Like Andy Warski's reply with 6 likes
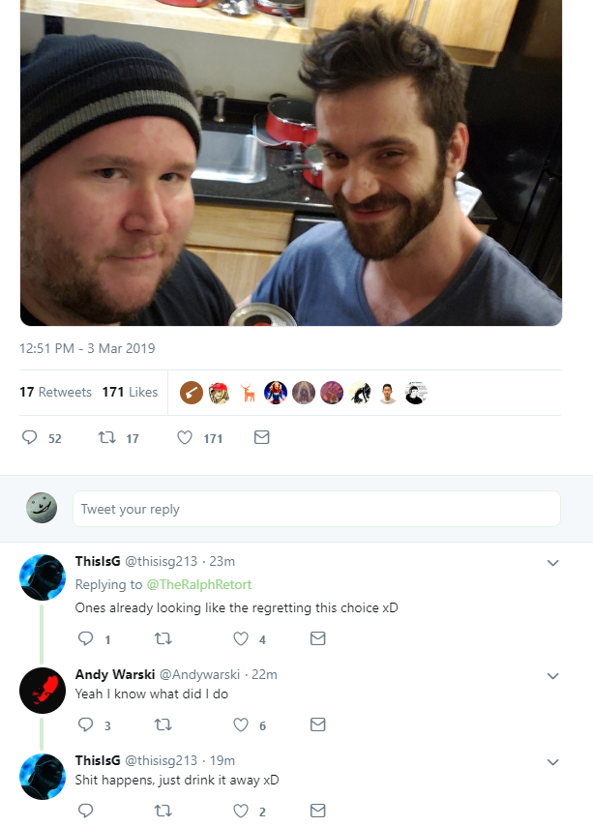This screenshot has height=827, width=593. [241, 724]
